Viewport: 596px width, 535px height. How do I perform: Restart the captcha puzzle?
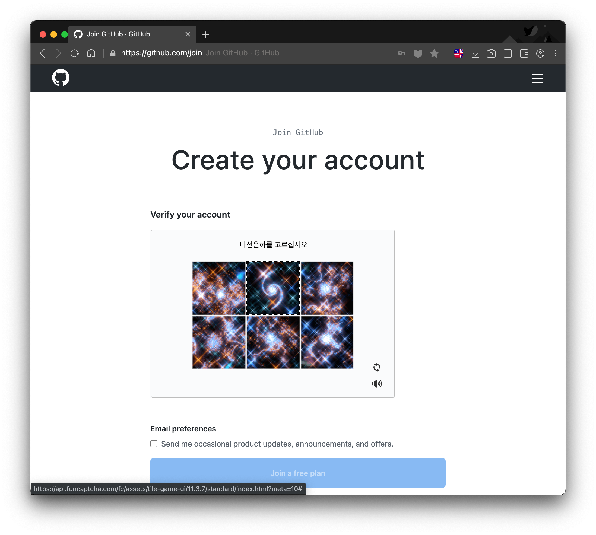click(377, 367)
